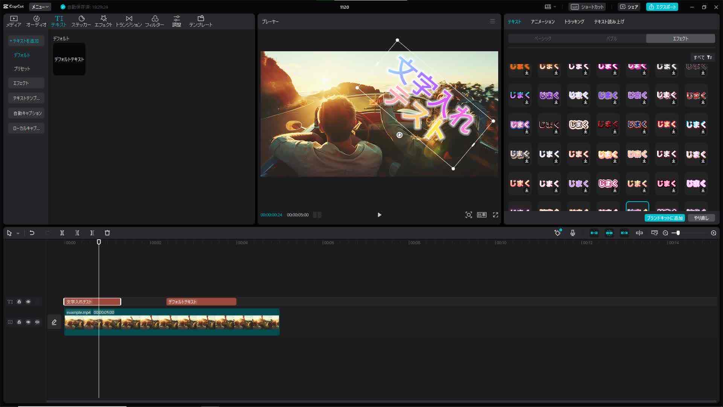The width and height of the screenshot is (723, 407).
Task: Click the Delete right of playhead icon
Action: coord(92,233)
